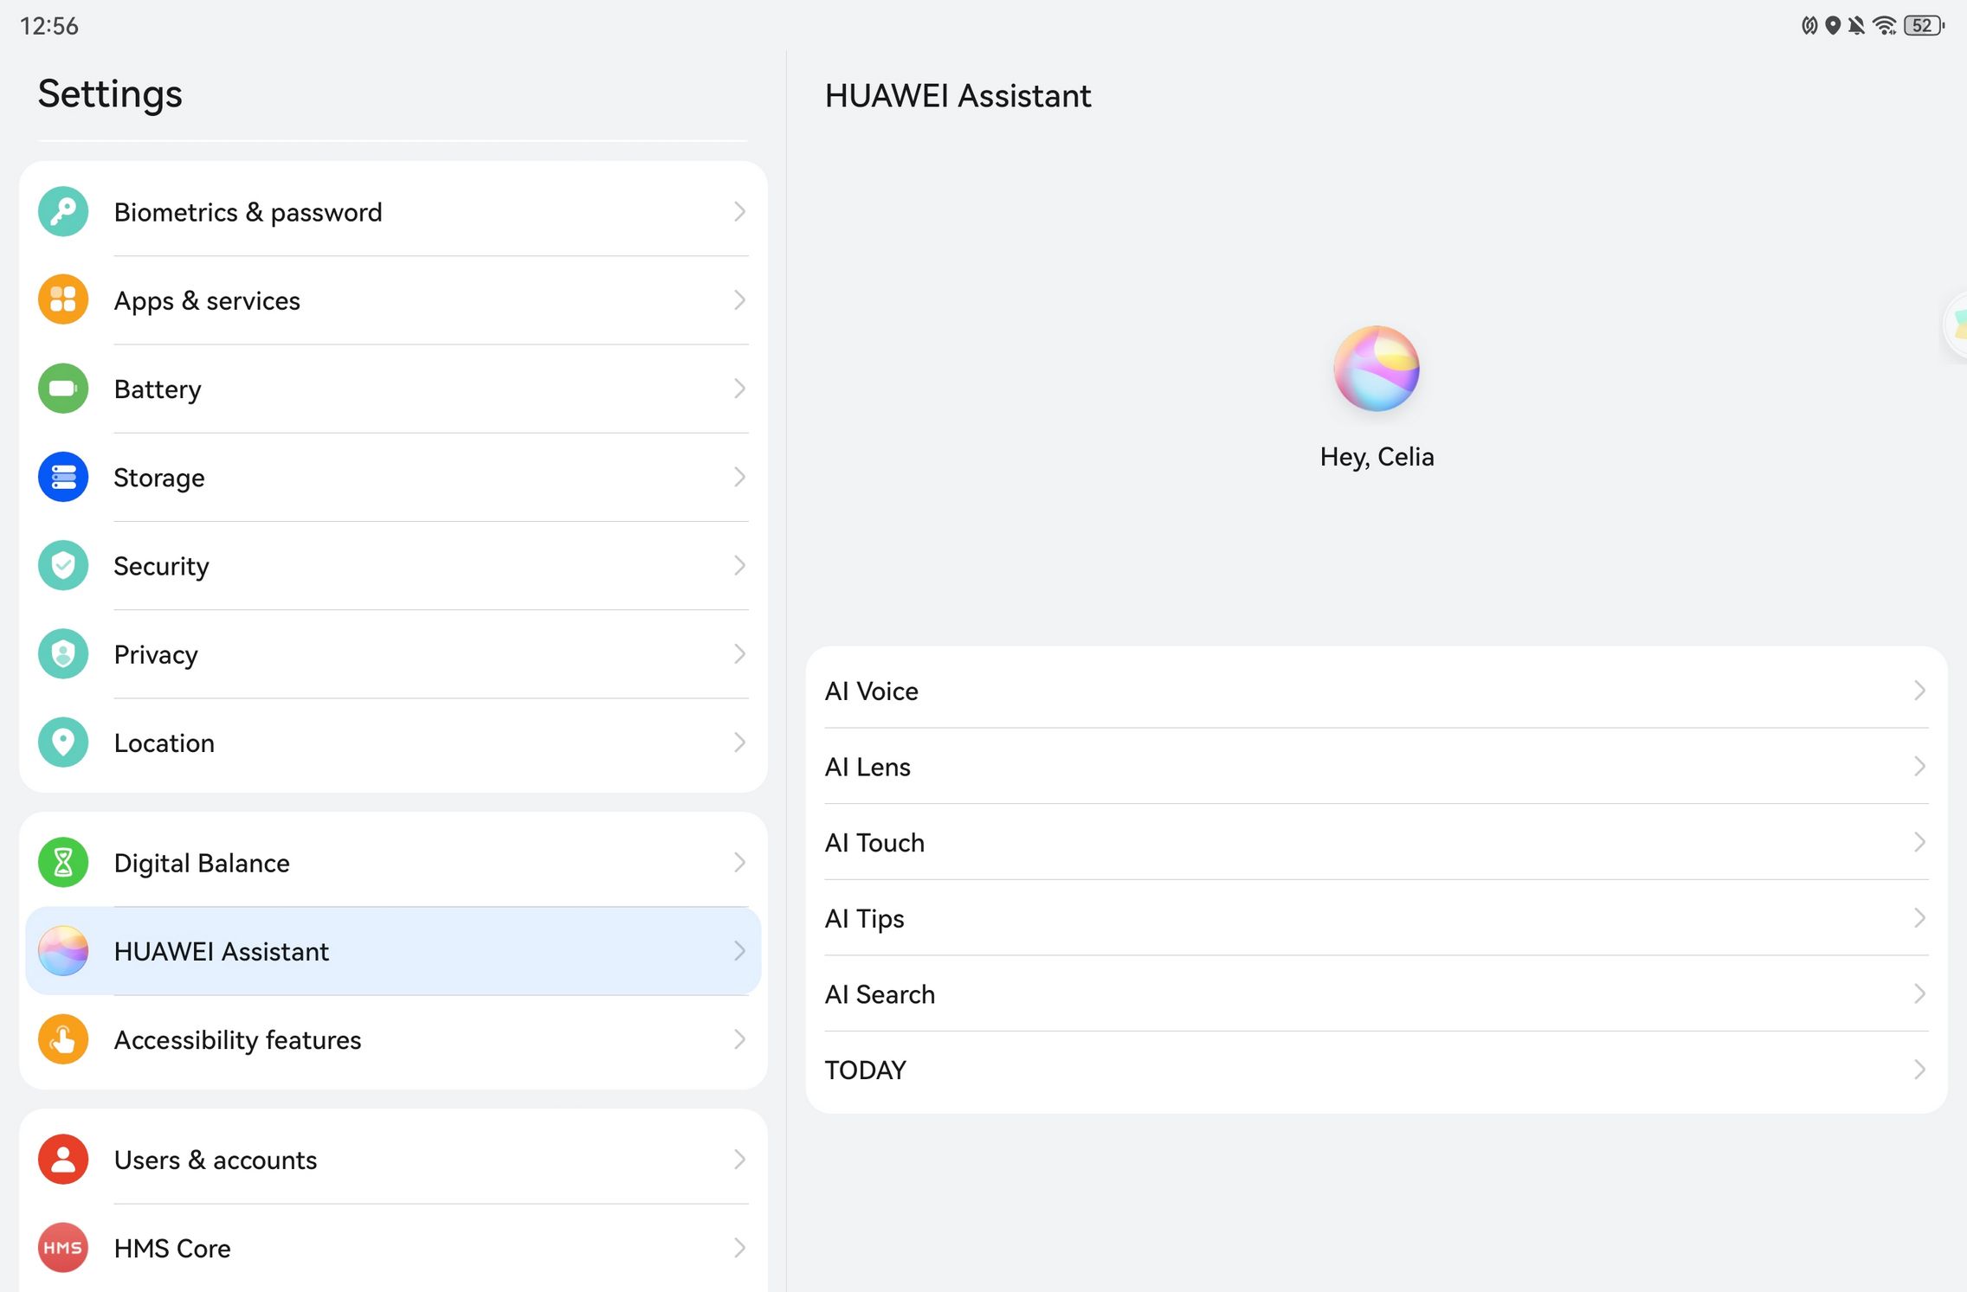This screenshot has height=1292, width=1967.
Task: Tap the Biometrics & password key icon
Action: pyautogui.click(x=63, y=212)
